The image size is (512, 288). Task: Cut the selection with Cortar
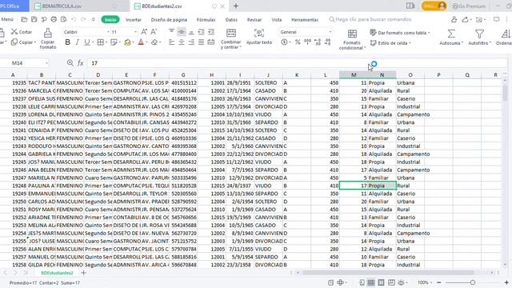(x=22, y=32)
